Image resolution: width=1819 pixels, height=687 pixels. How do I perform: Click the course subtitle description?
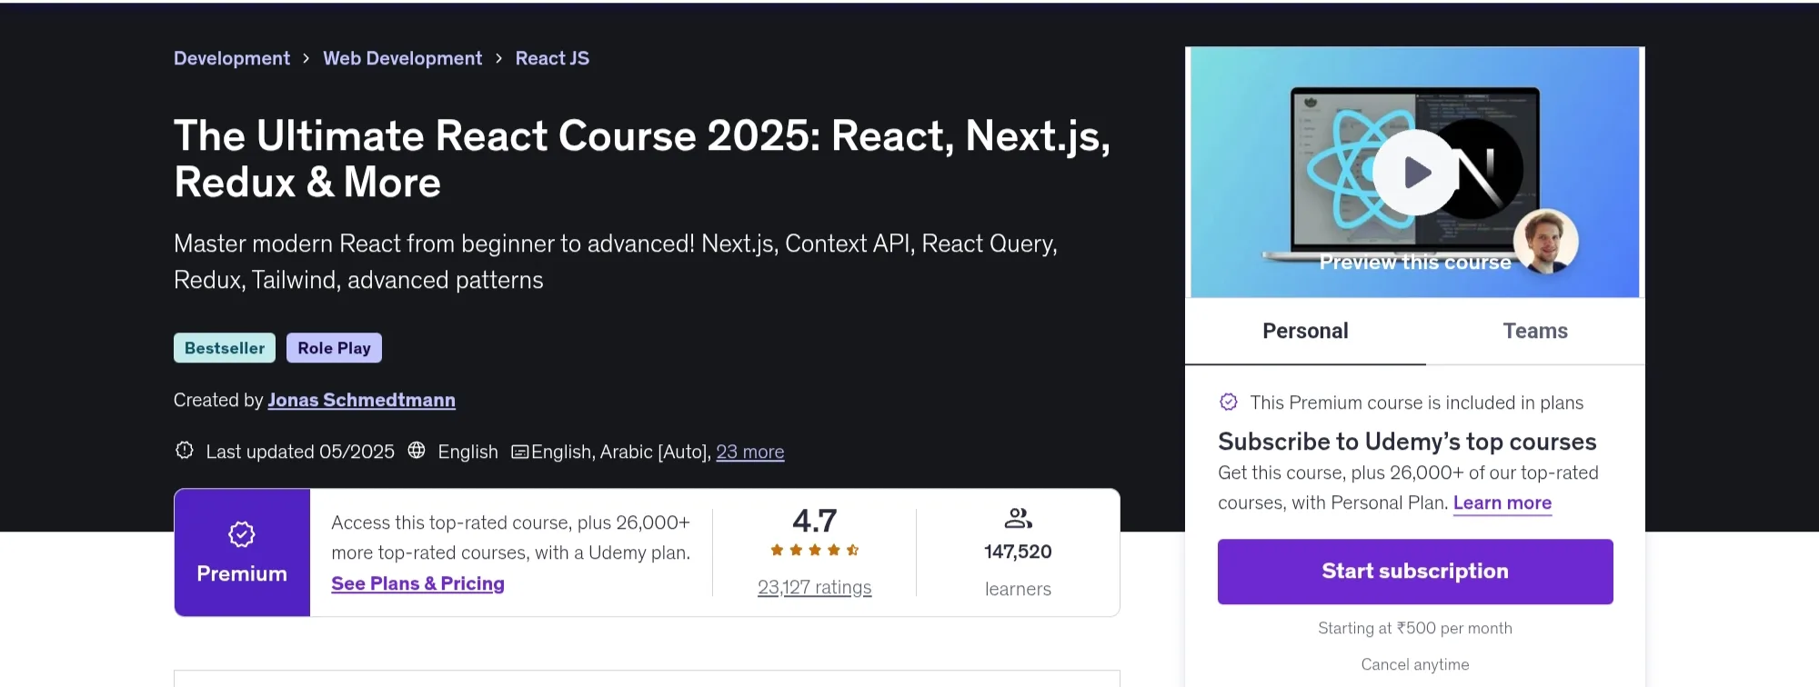click(616, 262)
